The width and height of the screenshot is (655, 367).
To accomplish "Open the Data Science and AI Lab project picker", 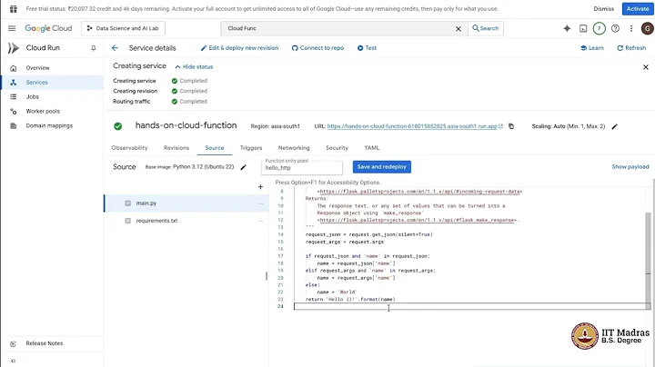I will point(123,28).
